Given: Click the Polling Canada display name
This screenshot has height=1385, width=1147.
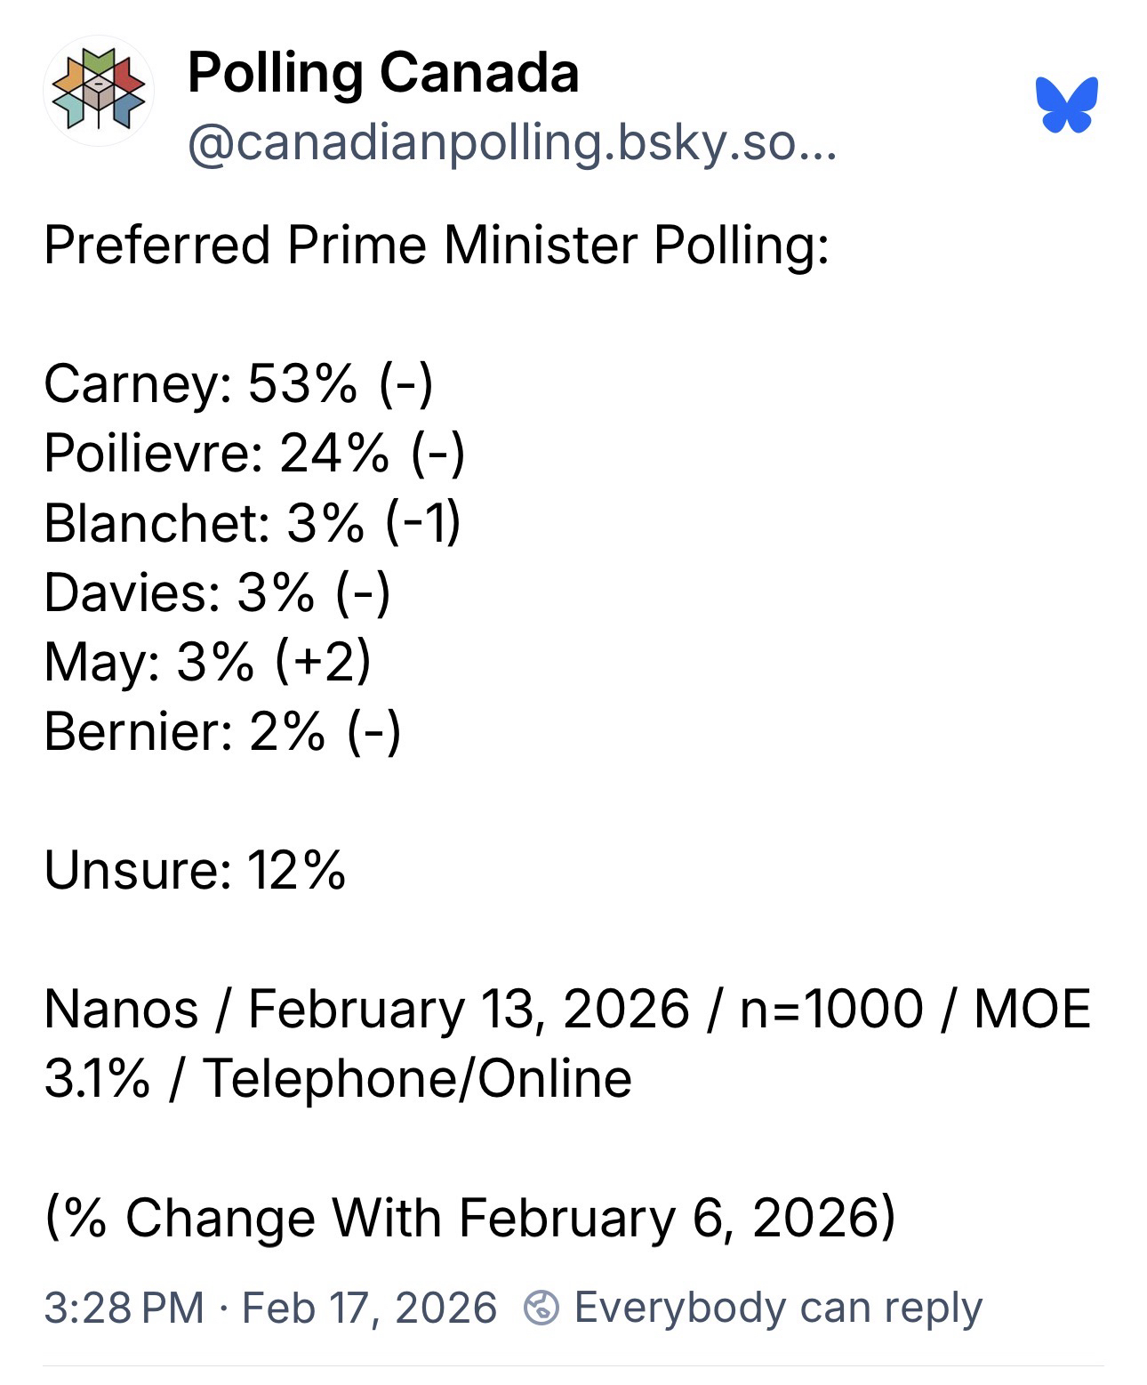Looking at the screenshot, I should tap(383, 73).
